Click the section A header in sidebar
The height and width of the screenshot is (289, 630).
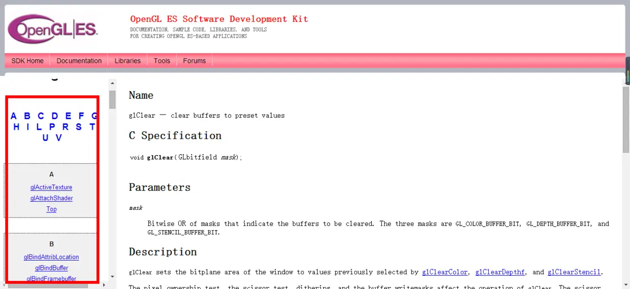51,174
